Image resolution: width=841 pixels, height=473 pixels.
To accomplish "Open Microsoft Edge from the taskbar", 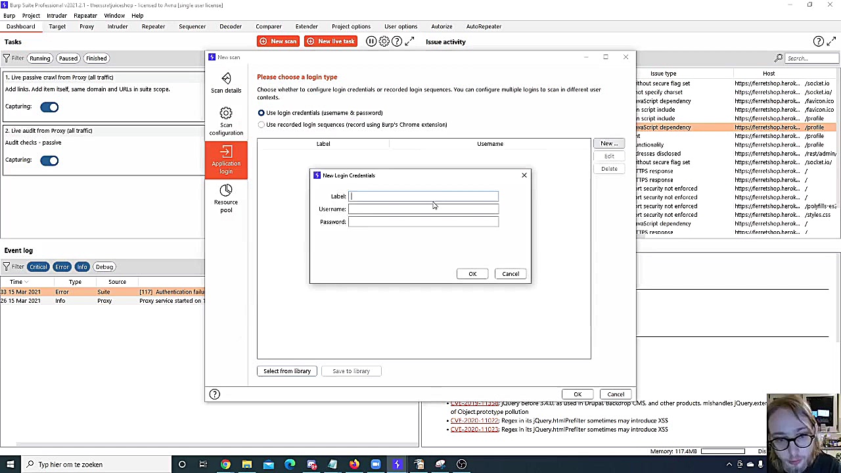I will pyautogui.click(x=290, y=464).
